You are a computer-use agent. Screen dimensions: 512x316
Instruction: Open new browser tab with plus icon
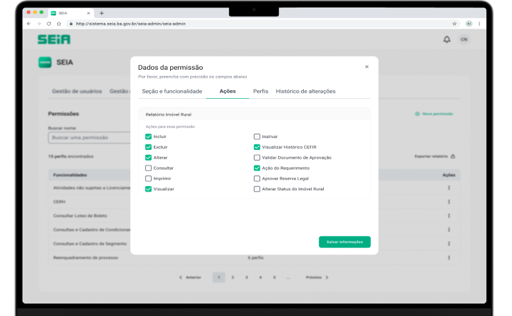tap(102, 13)
